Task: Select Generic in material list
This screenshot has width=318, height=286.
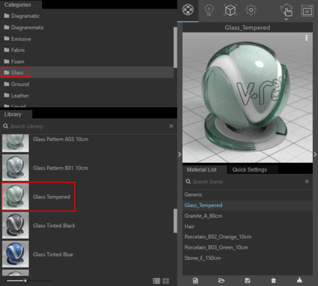Action: (247, 195)
